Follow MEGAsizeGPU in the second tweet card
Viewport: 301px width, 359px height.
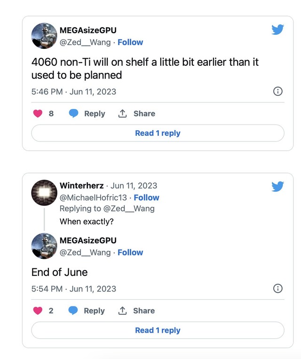coord(130,252)
